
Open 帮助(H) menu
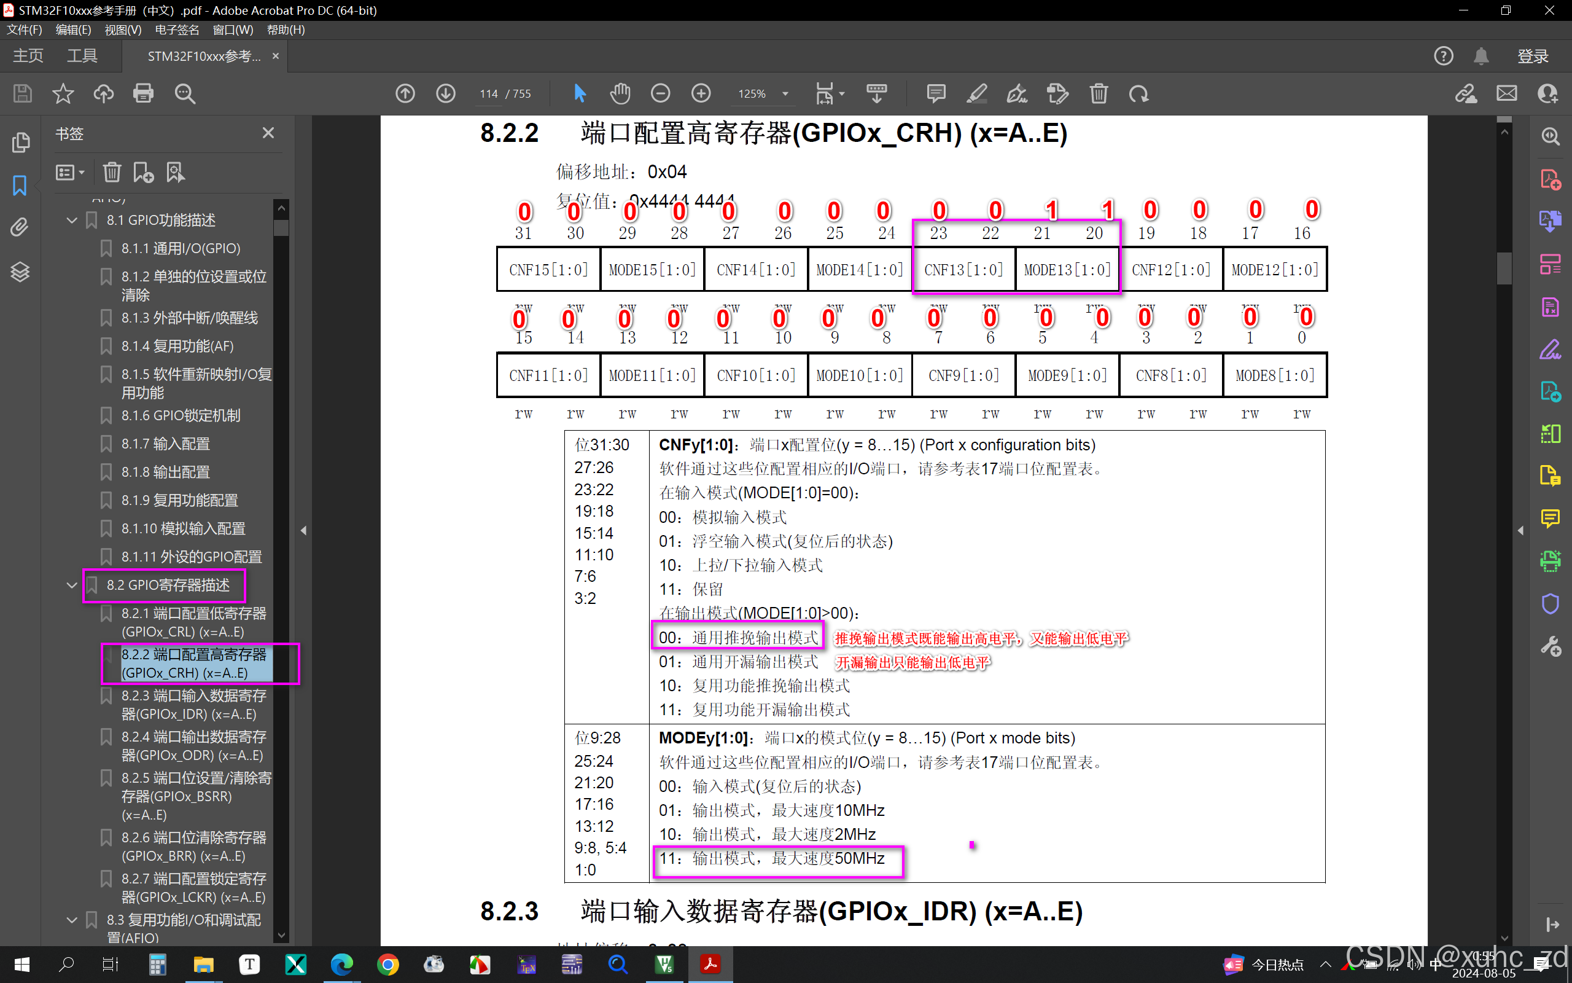point(286,30)
